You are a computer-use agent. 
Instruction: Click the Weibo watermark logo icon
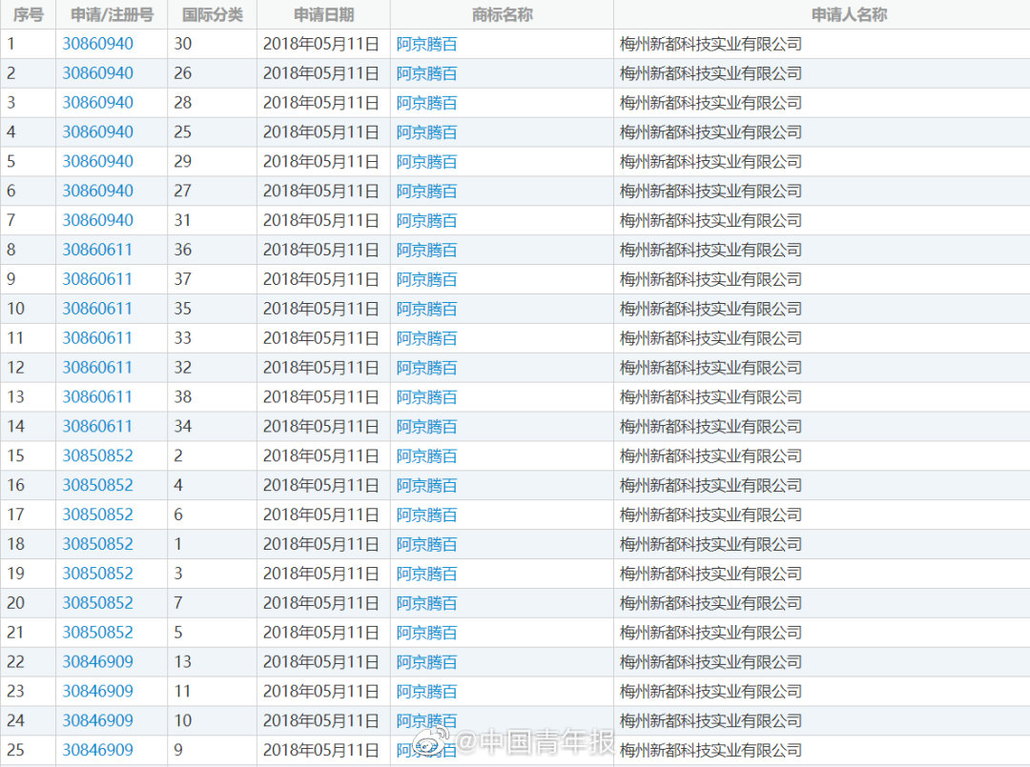pyautogui.click(x=434, y=742)
